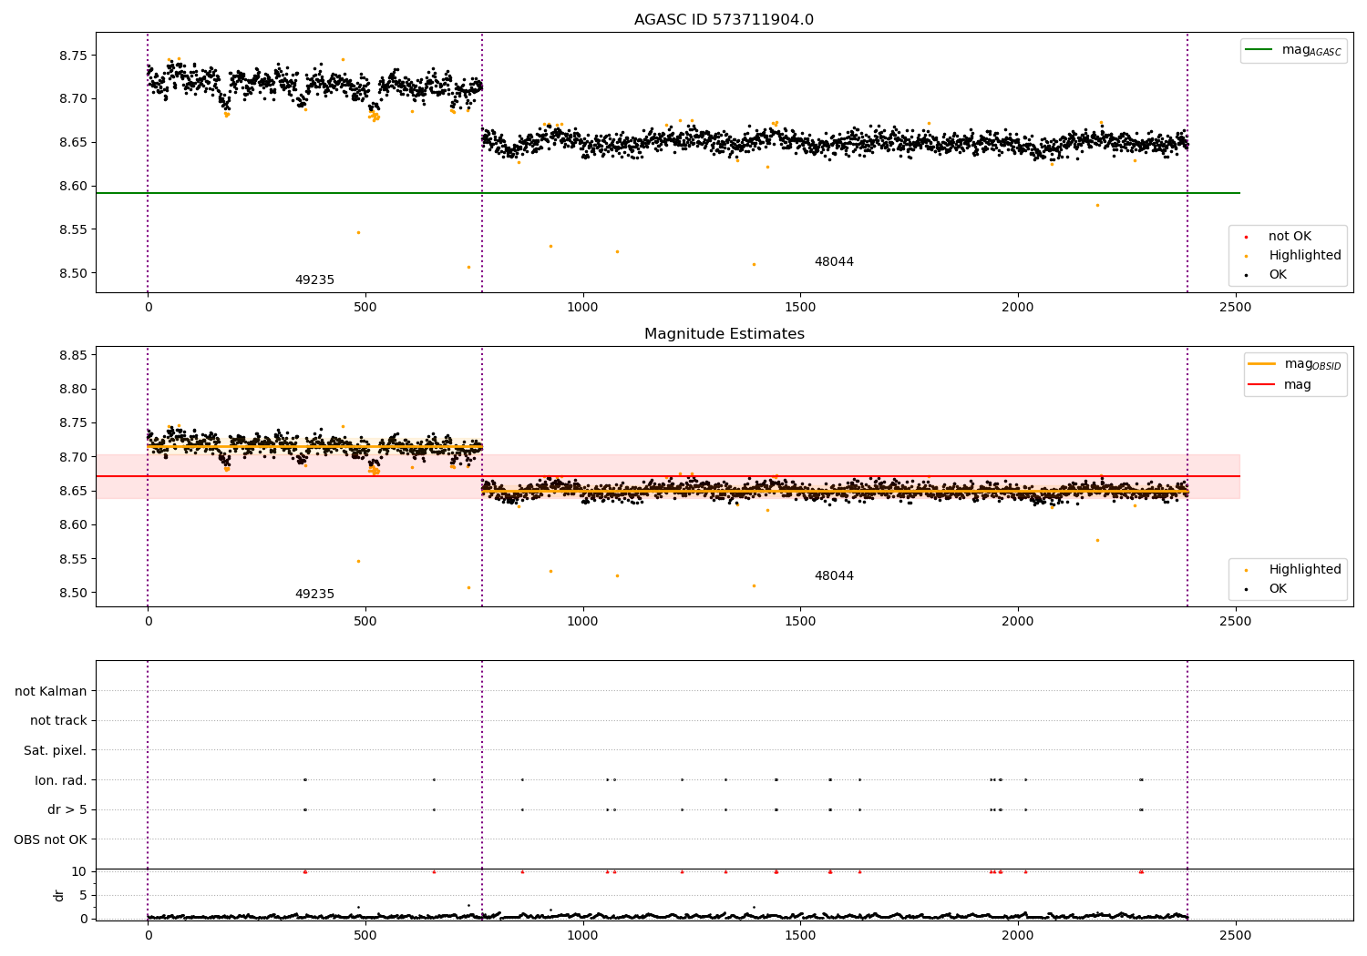
Task: Click the 'dr' y-axis label
Action: pyautogui.click(x=59, y=895)
